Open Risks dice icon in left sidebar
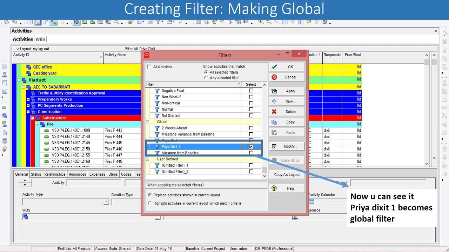Screen dimensions: 449x252 pyautogui.click(x=4, y=149)
